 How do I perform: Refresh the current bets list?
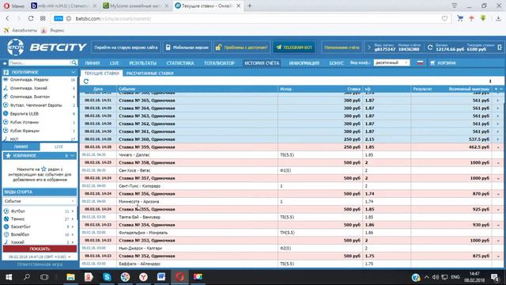click(x=86, y=81)
